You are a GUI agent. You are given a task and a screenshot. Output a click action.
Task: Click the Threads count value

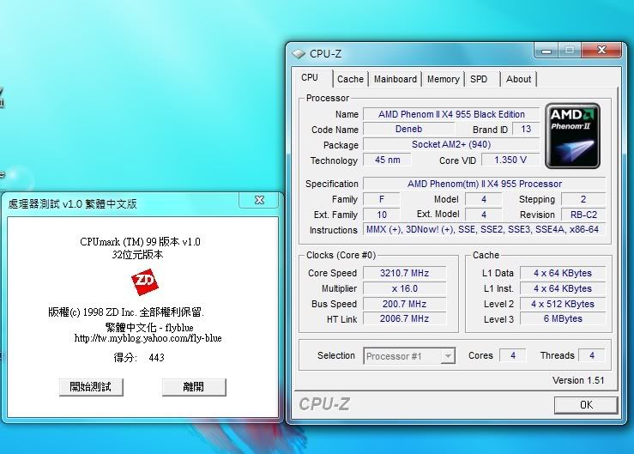pyautogui.click(x=592, y=355)
